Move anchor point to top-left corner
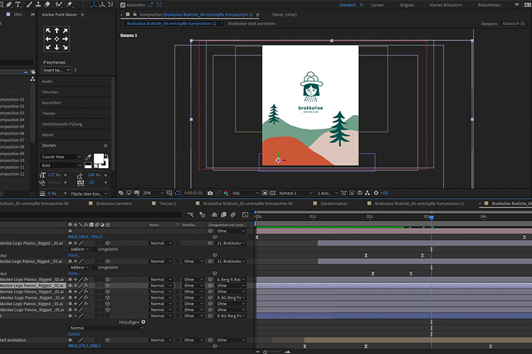Image resolution: width=532 pixels, height=354 pixels. (48, 31)
